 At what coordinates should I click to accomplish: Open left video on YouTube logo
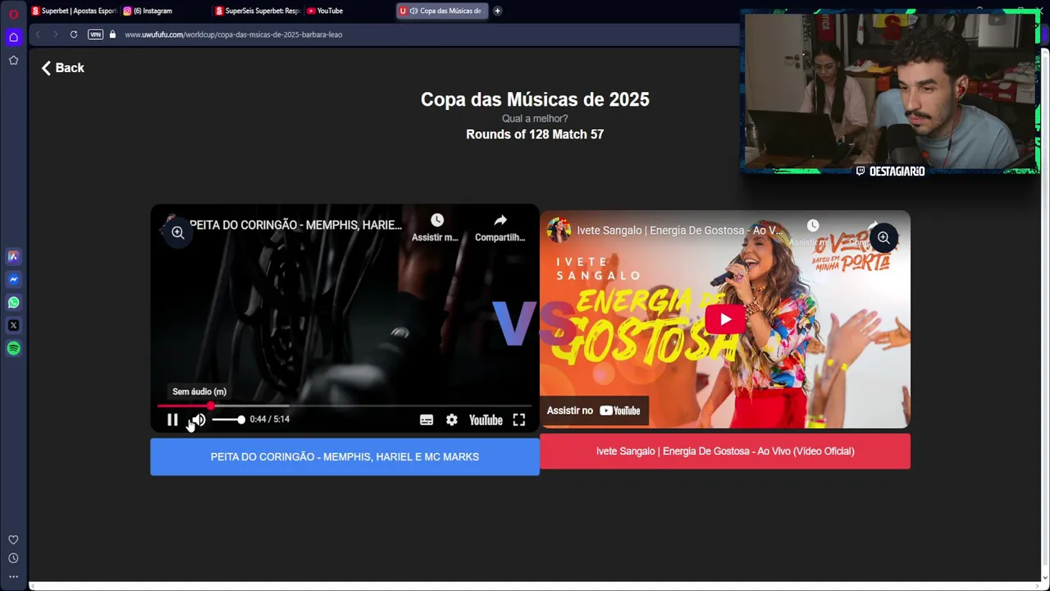pos(486,419)
